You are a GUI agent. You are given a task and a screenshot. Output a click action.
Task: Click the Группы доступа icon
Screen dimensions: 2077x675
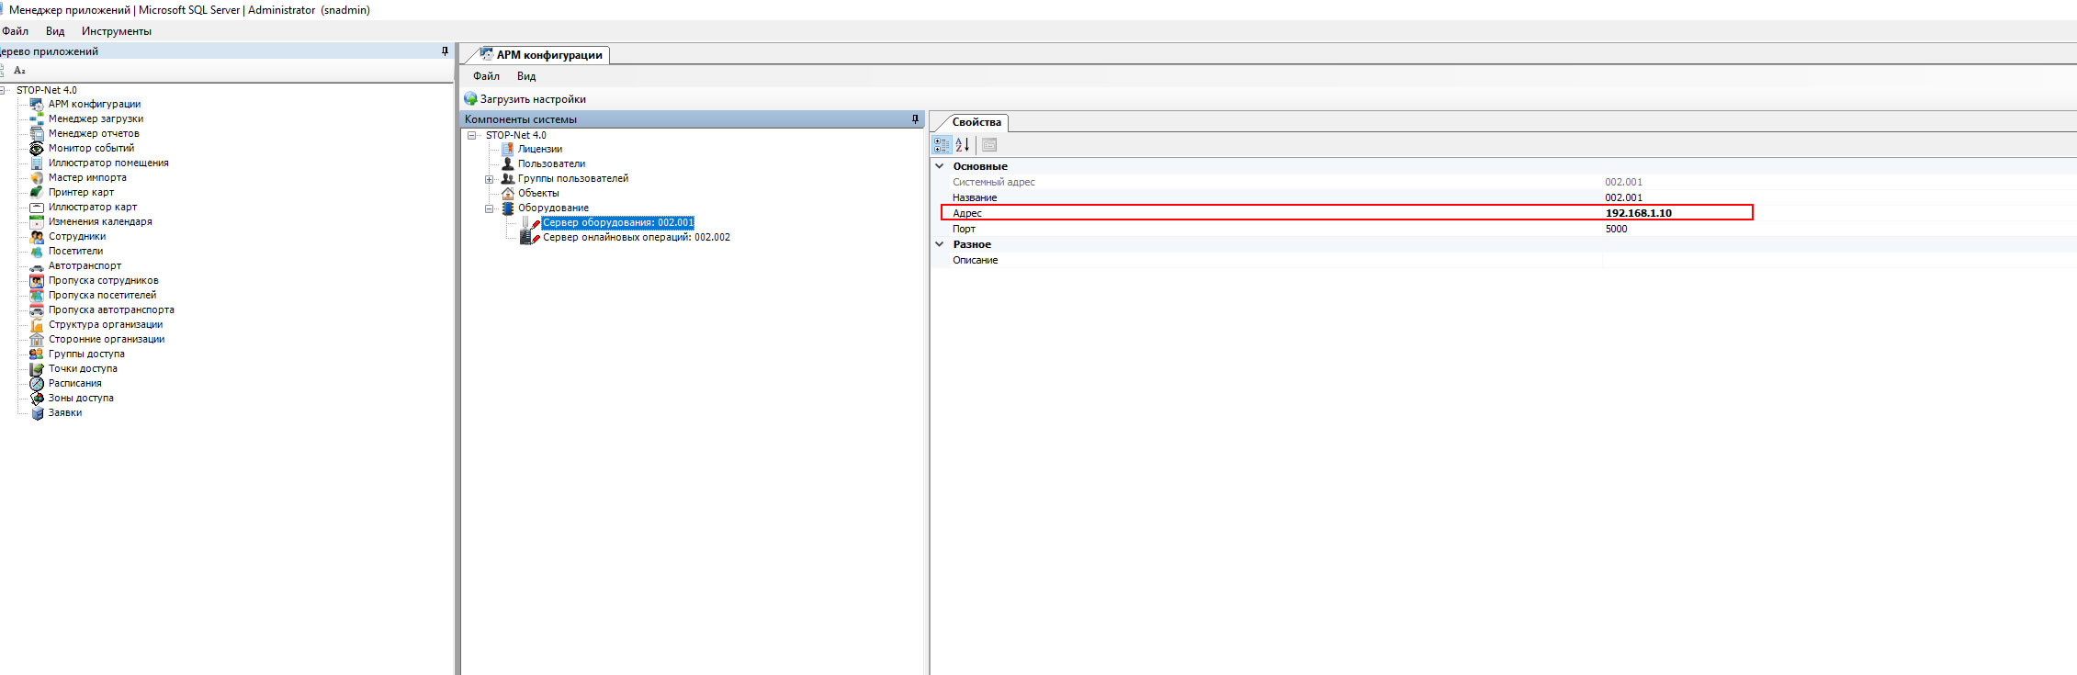tap(37, 354)
